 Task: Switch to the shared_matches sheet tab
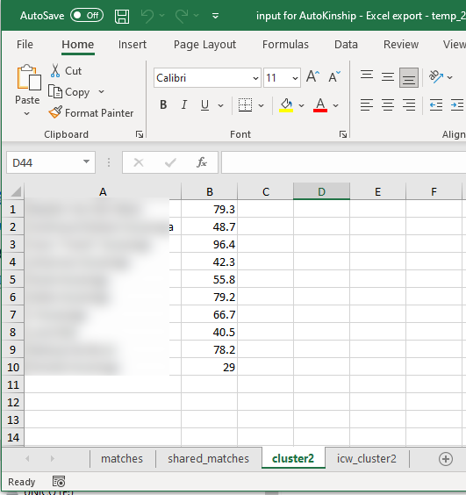208,459
